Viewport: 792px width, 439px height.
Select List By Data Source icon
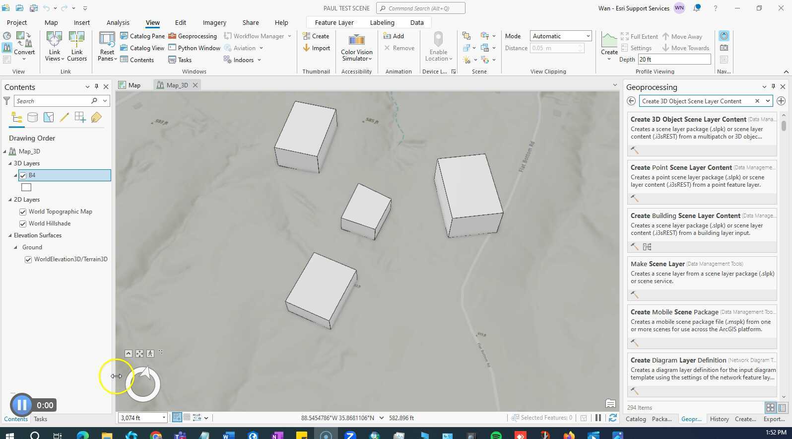(x=32, y=117)
